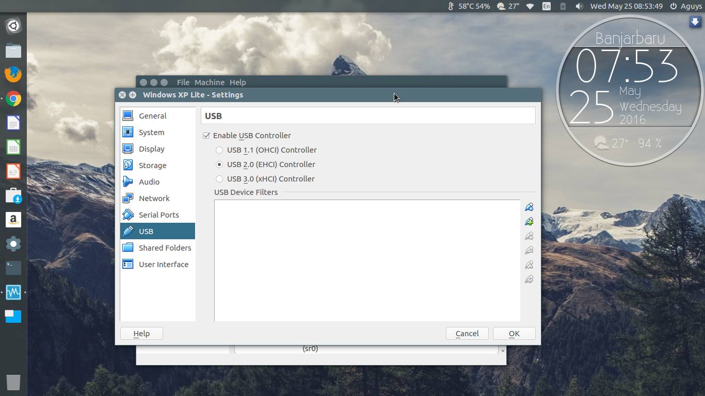The height and width of the screenshot is (396, 705).
Task: Click the Wi-Fi network indicator
Action: tap(530, 6)
